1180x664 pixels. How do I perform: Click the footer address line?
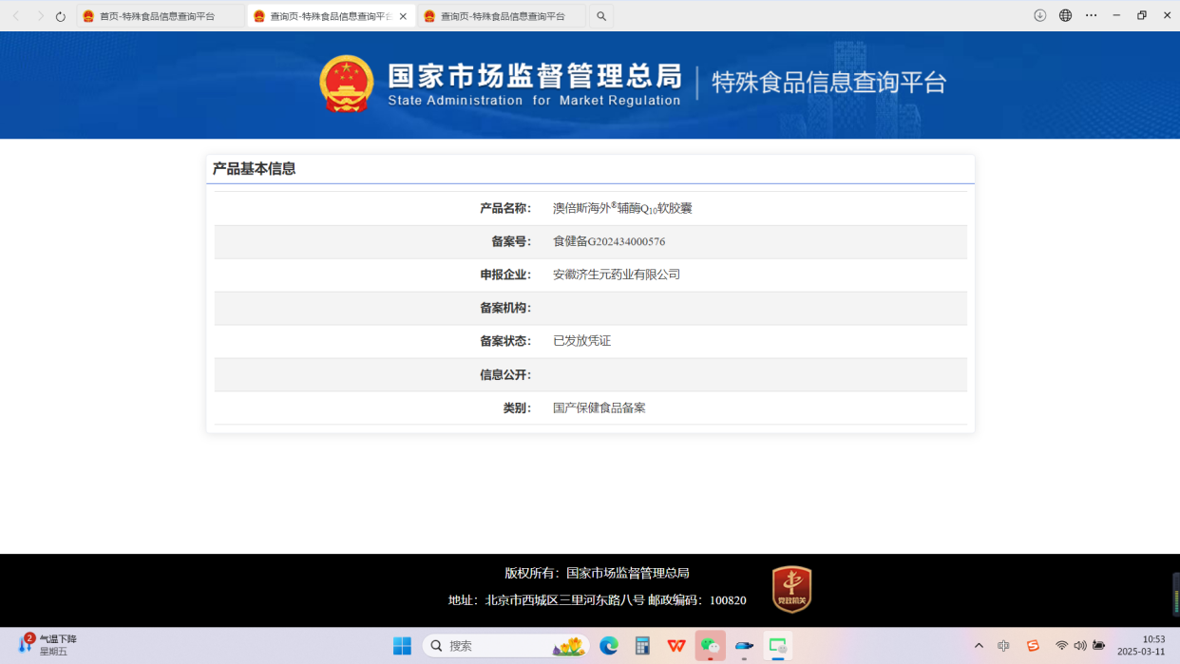pos(597,600)
